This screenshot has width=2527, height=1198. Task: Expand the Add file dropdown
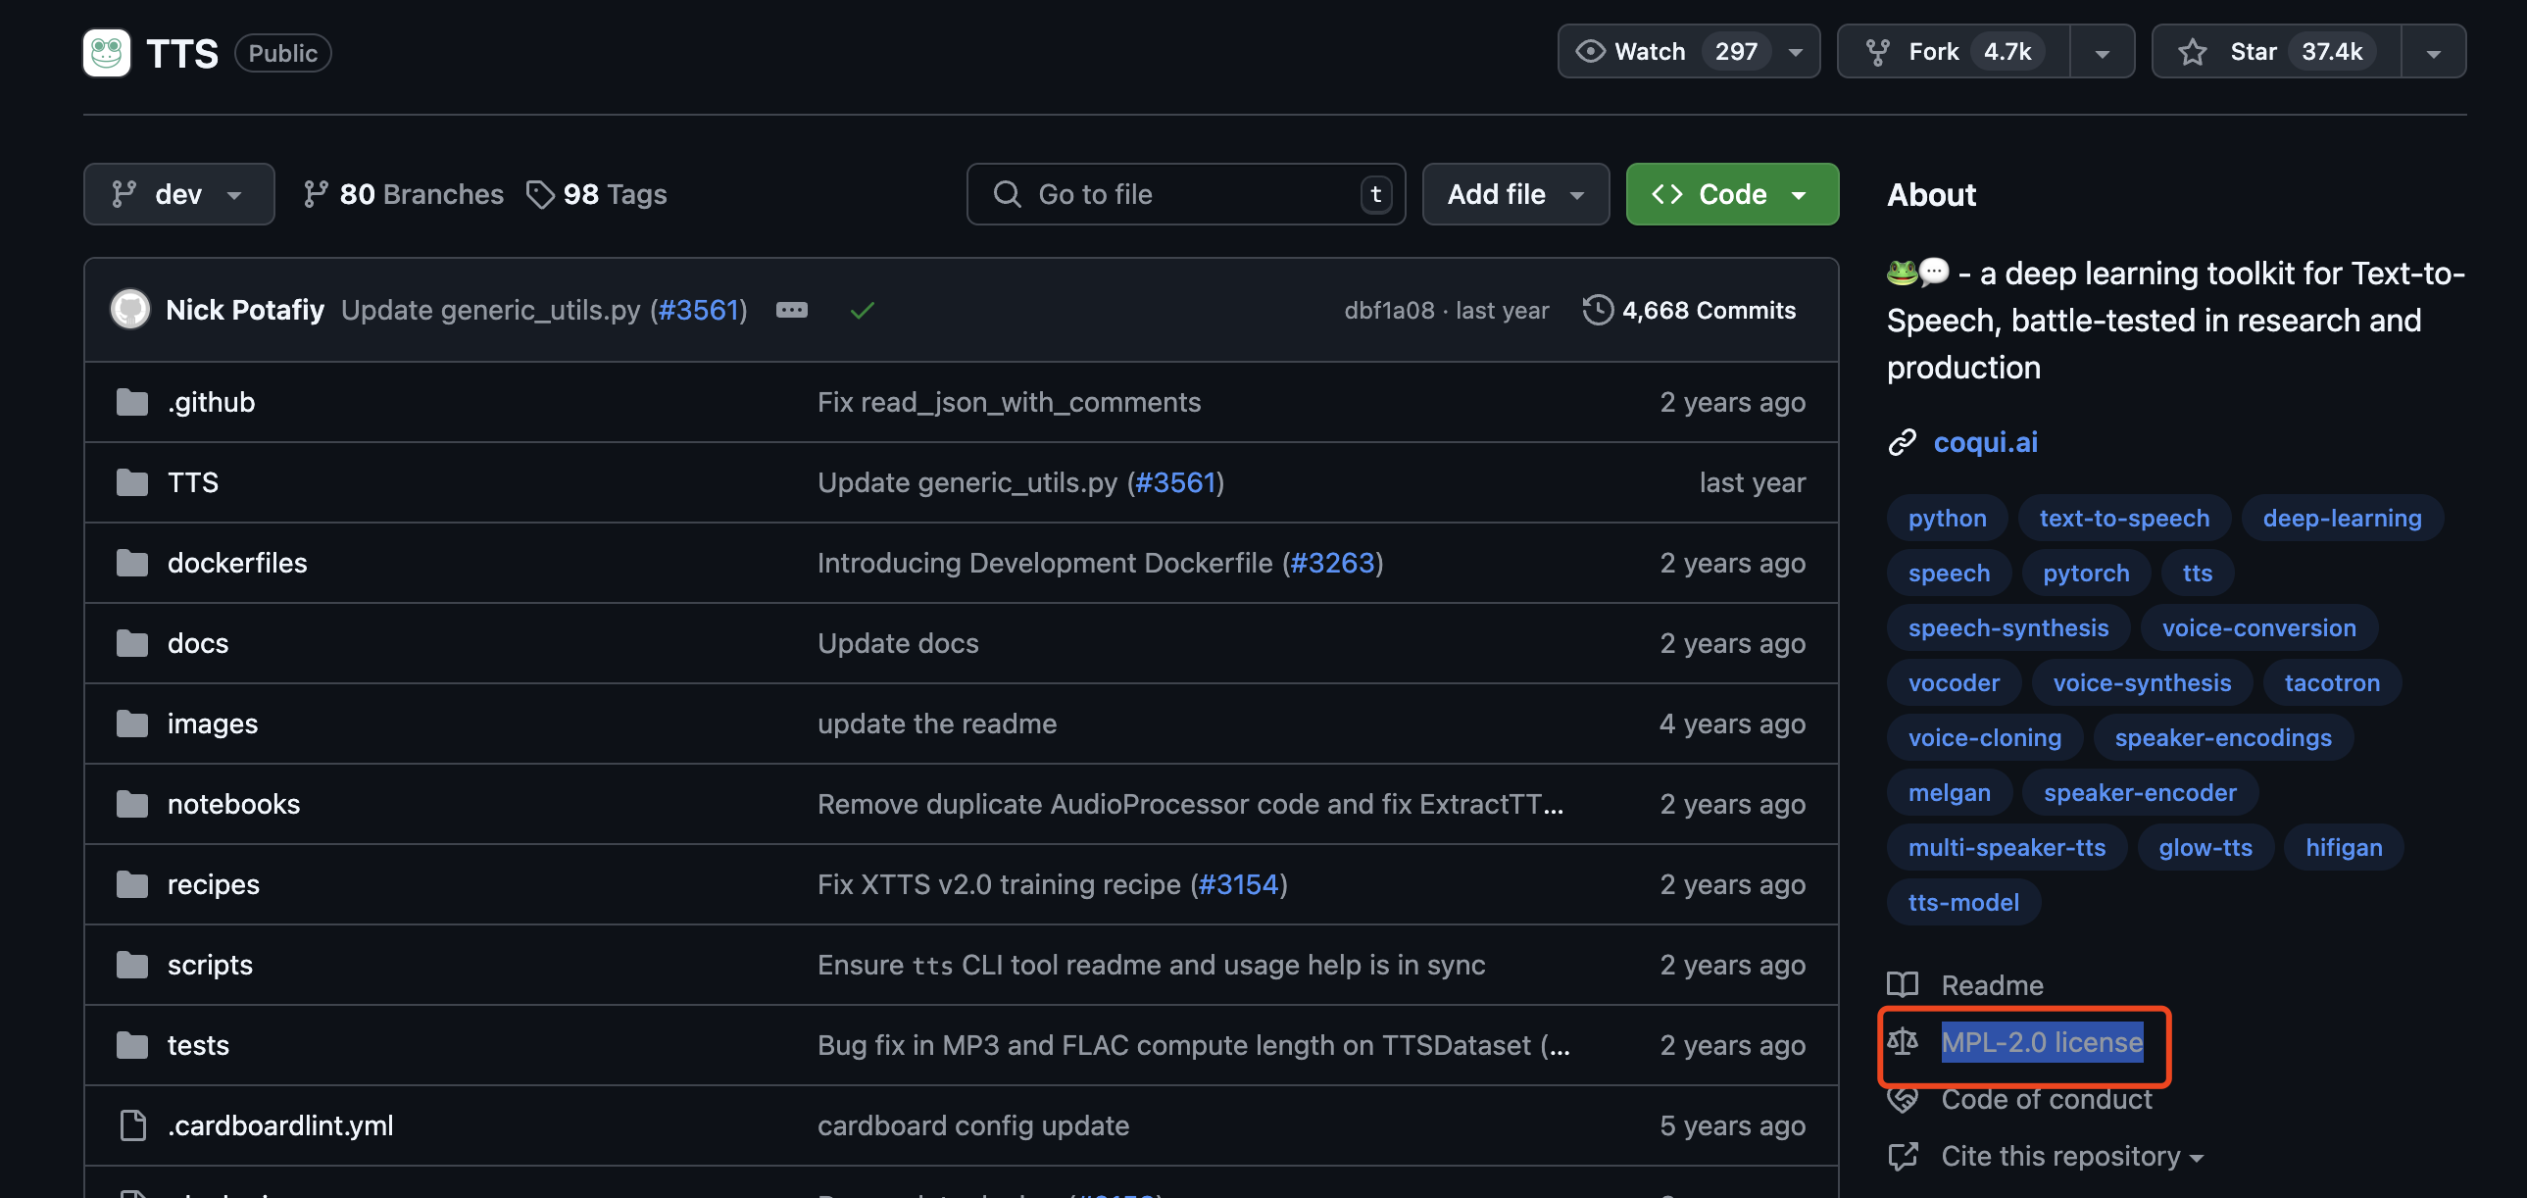1514,194
